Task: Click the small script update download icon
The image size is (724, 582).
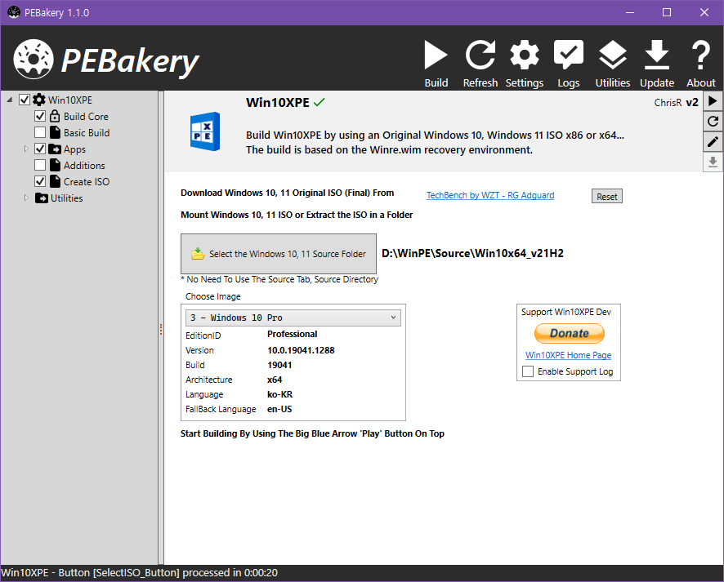Action: 713,162
